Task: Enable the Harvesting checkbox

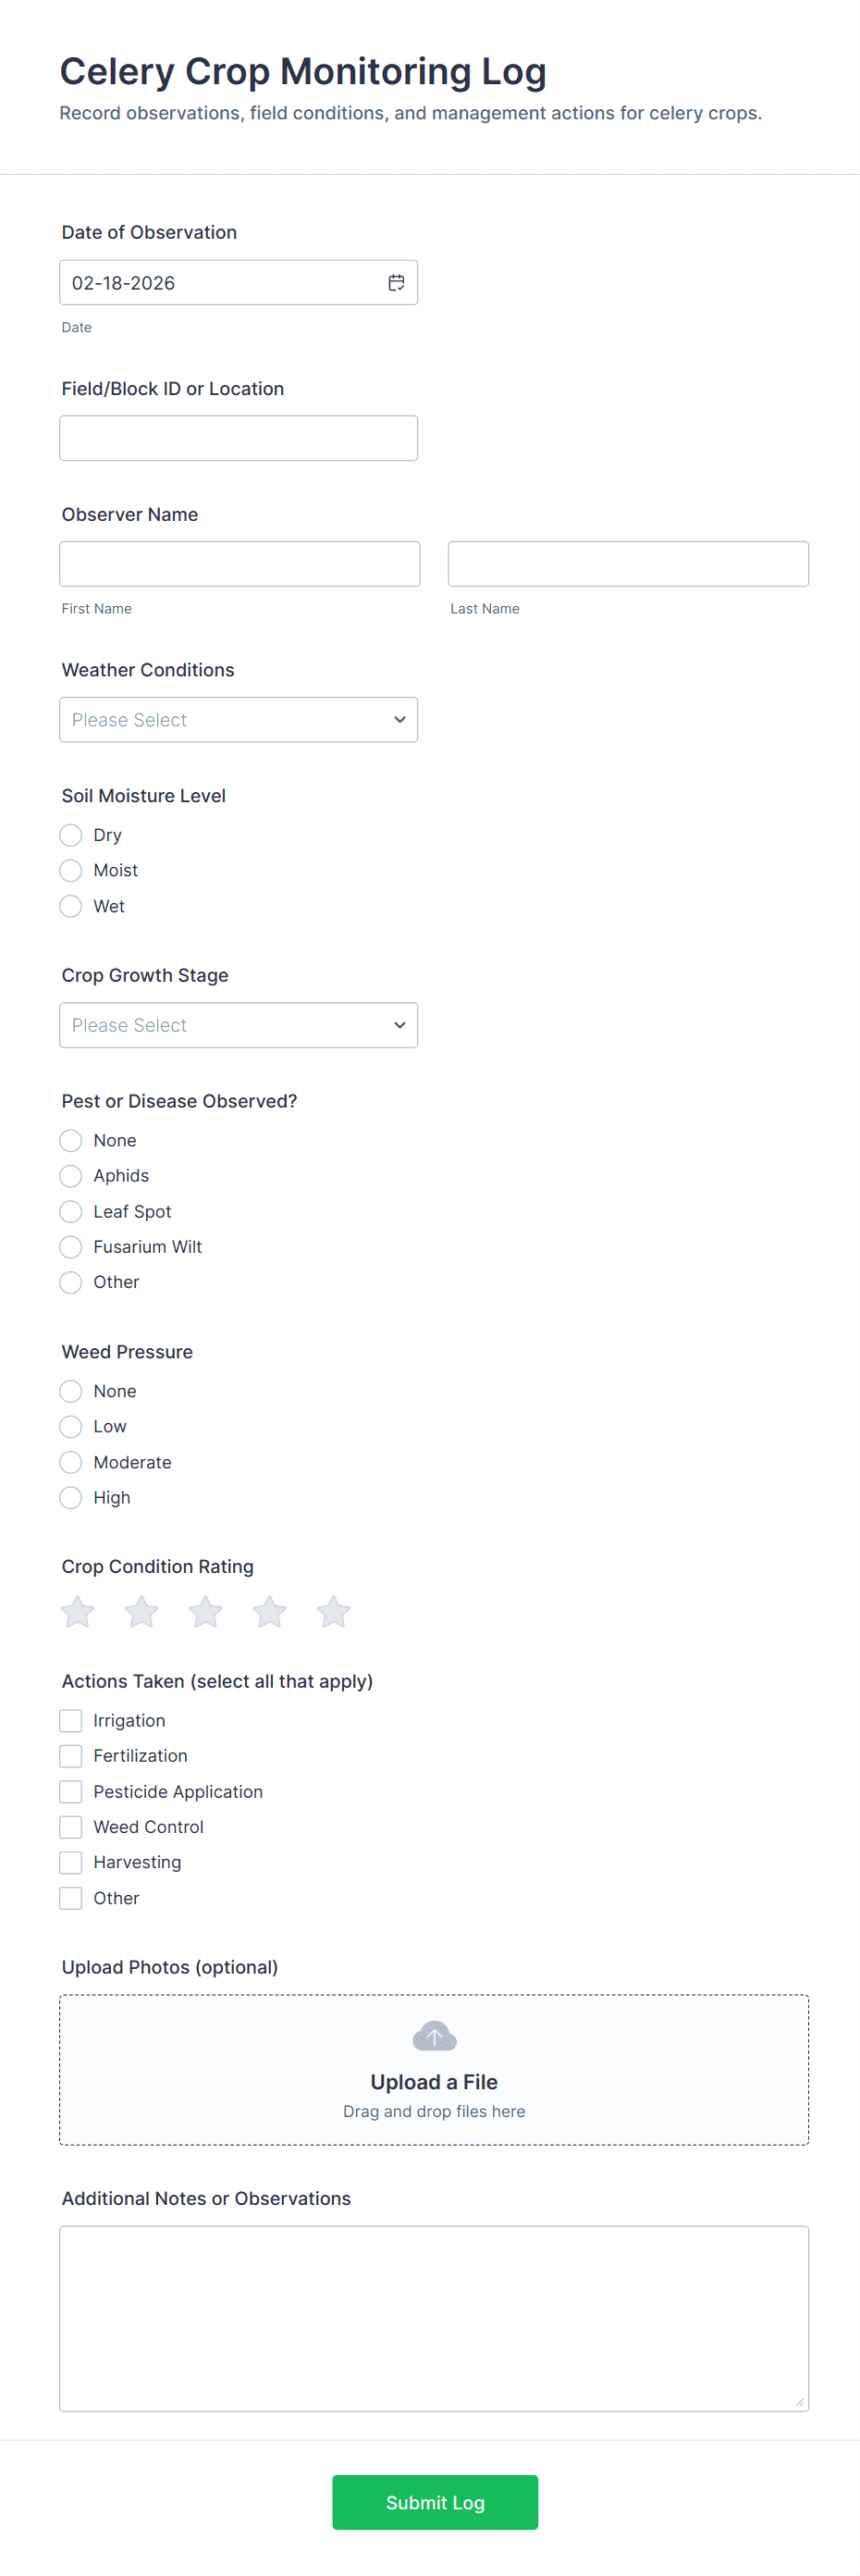Action: (71, 1862)
